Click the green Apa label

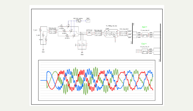point(144,27)
